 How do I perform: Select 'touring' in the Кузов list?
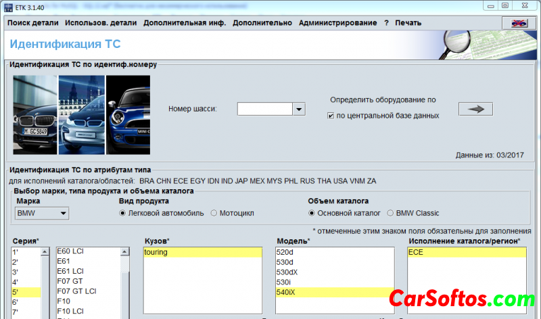156,252
